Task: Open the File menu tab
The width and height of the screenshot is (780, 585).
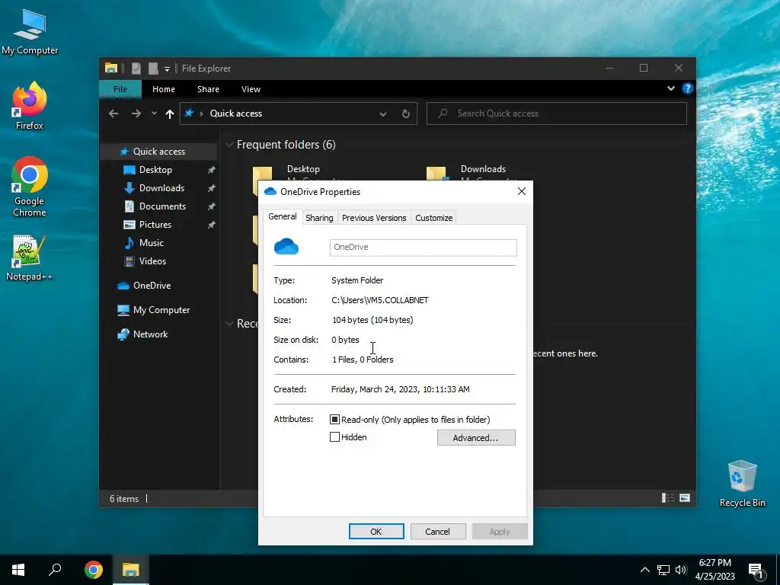Action: coord(120,89)
